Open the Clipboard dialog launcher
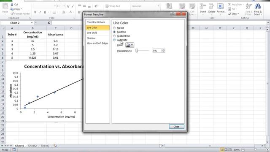The width and height of the screenshot is (270, 152). [x=30, y=18]
